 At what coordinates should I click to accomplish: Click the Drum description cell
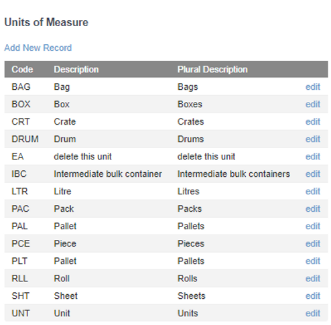pos(65,139)
